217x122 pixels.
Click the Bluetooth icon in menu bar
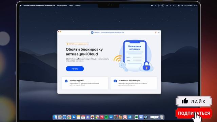click(171, 5)
